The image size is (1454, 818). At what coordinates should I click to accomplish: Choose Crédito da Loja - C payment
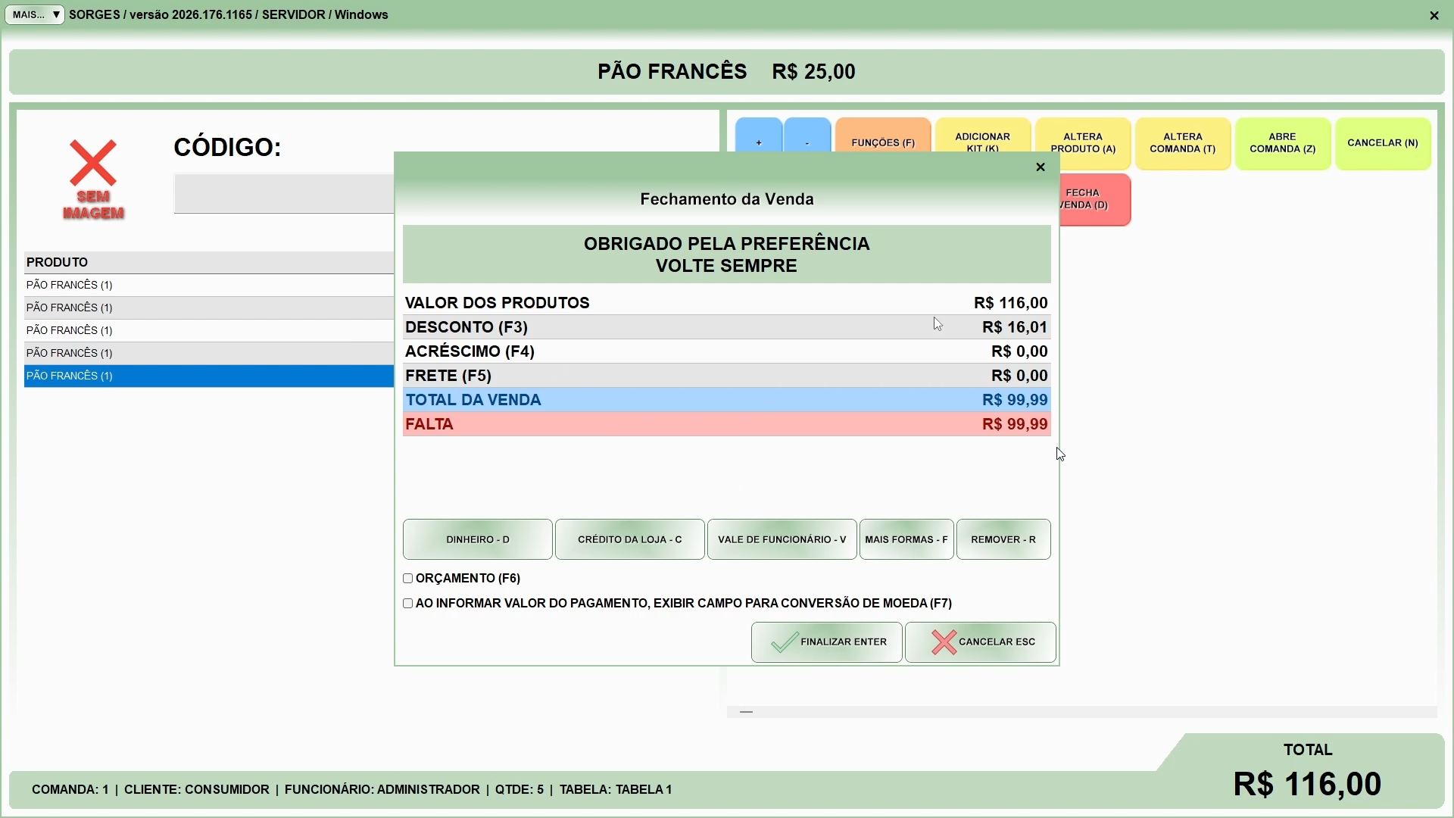pos(629,539)
